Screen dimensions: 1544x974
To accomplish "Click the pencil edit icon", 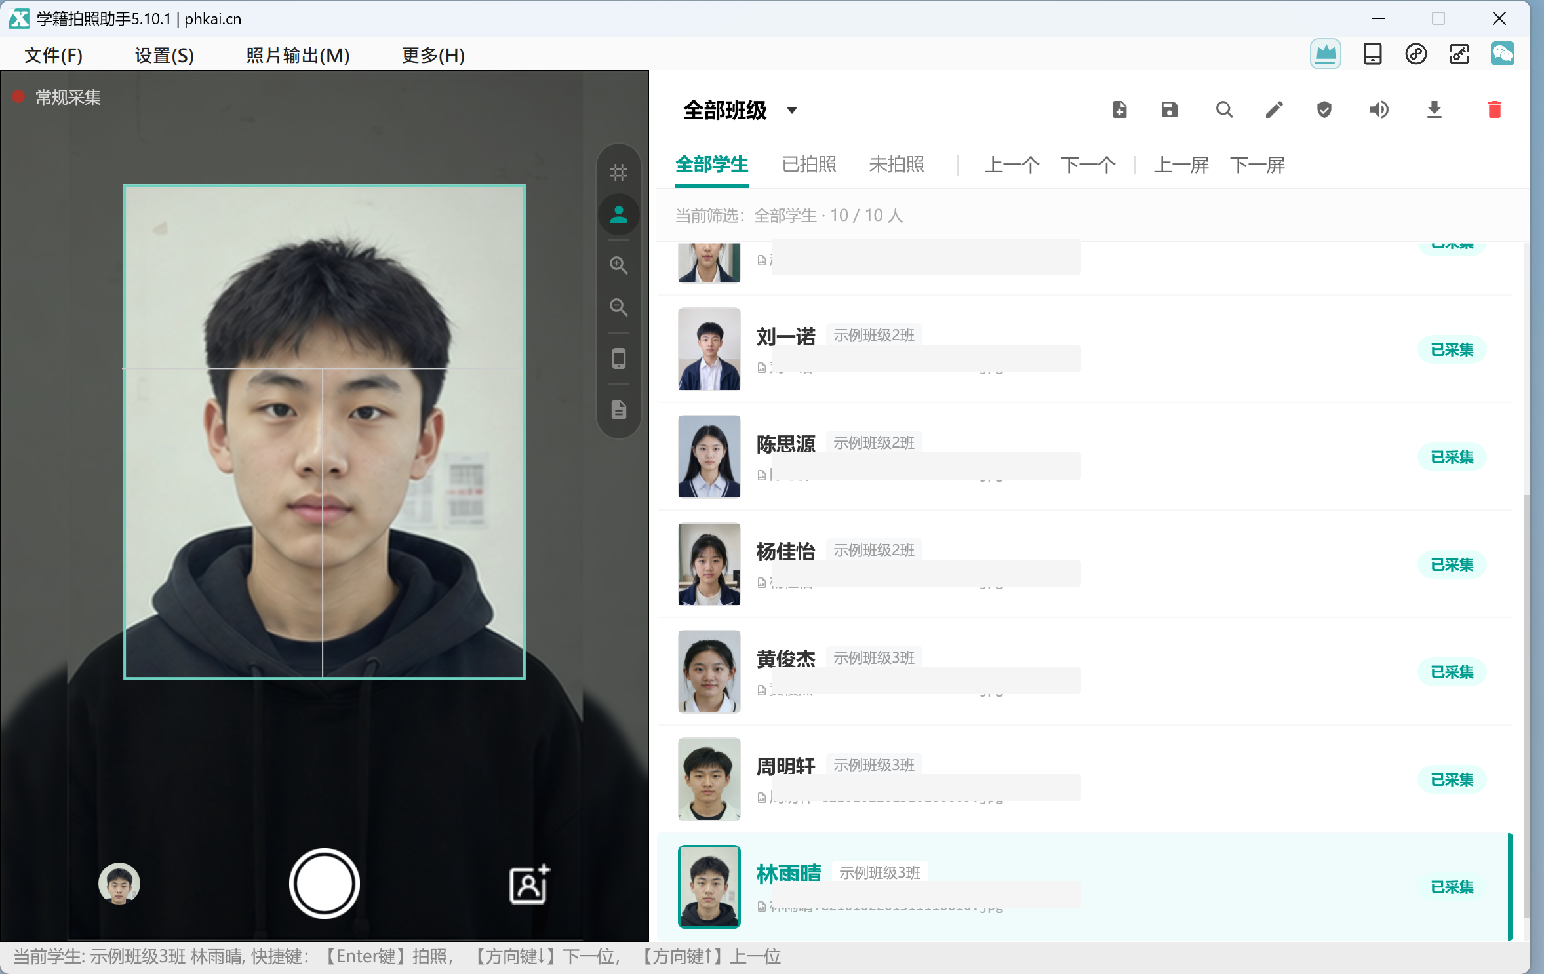I will tap(1274, 109).
